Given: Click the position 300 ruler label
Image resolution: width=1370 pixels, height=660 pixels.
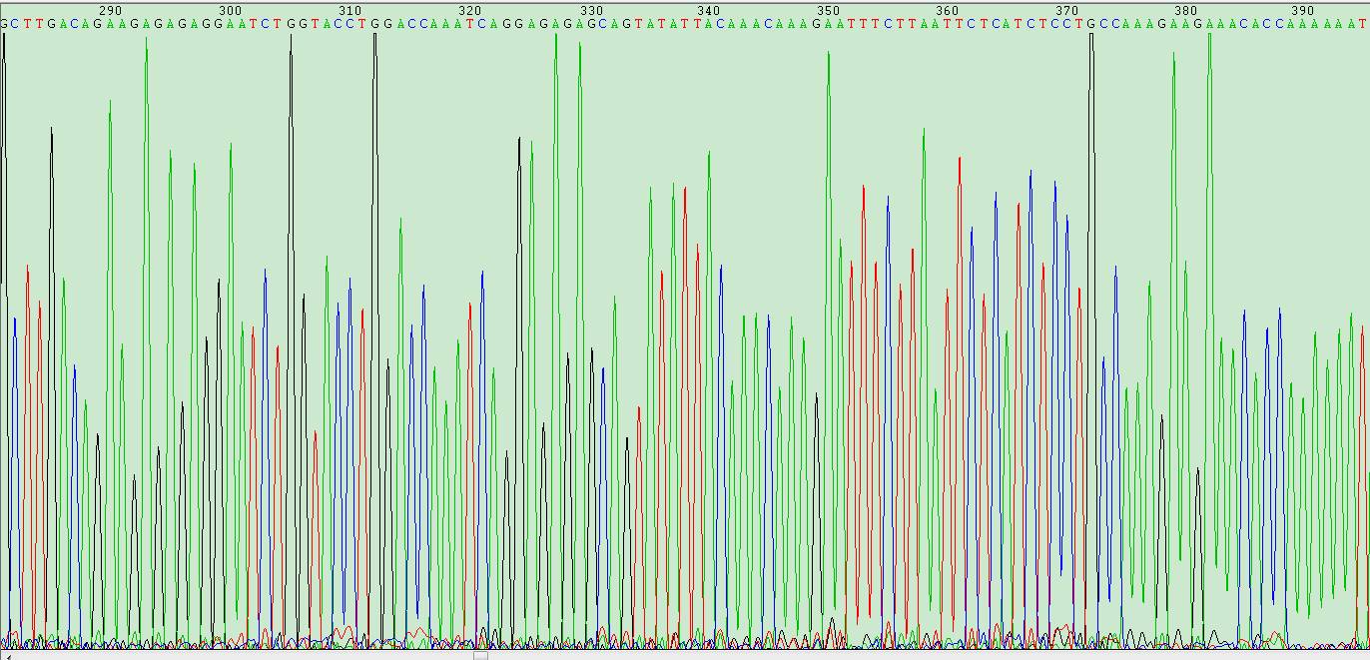Looking at the screenshot, I should pos(230,10).
